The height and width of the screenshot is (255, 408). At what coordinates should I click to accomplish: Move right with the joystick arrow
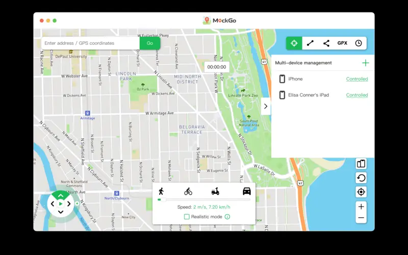coord(69,204)
